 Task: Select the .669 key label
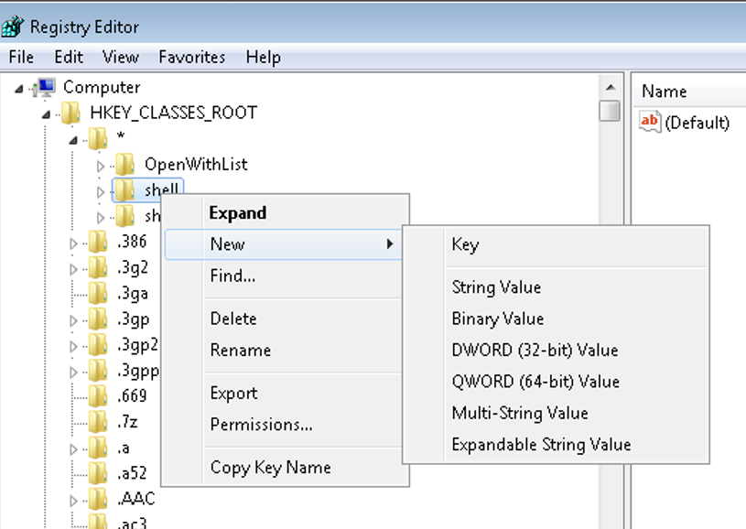tap(132, 395)
